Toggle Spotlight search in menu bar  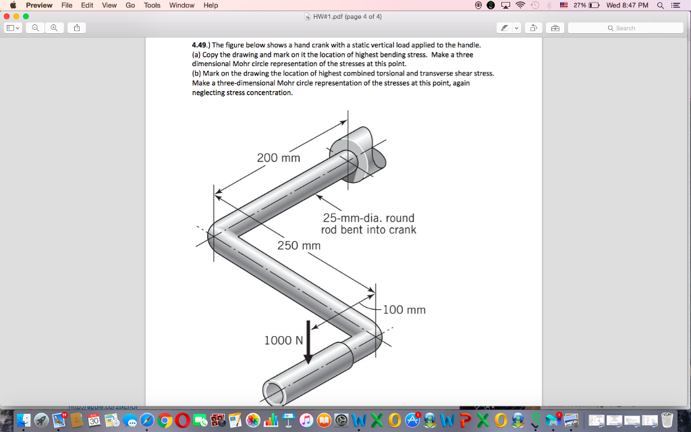tap(660, 5)
